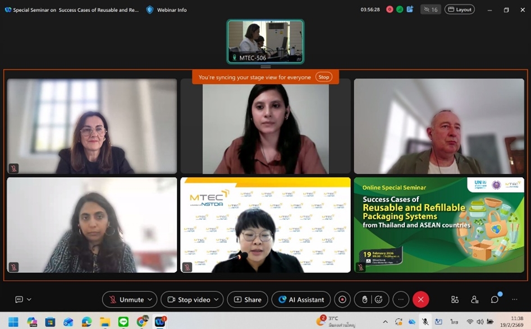The height and width of the screenshot is (329, 531).
Task: Open the emoji reactions icon
Action: (379, 300)
